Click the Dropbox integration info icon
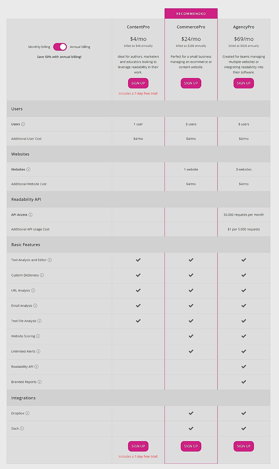This screenshot has height=469, width=279. click(27, 413)
